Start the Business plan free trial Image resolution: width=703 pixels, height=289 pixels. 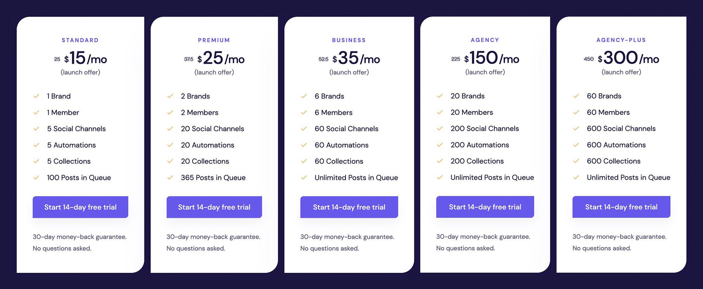click(349, 207)
